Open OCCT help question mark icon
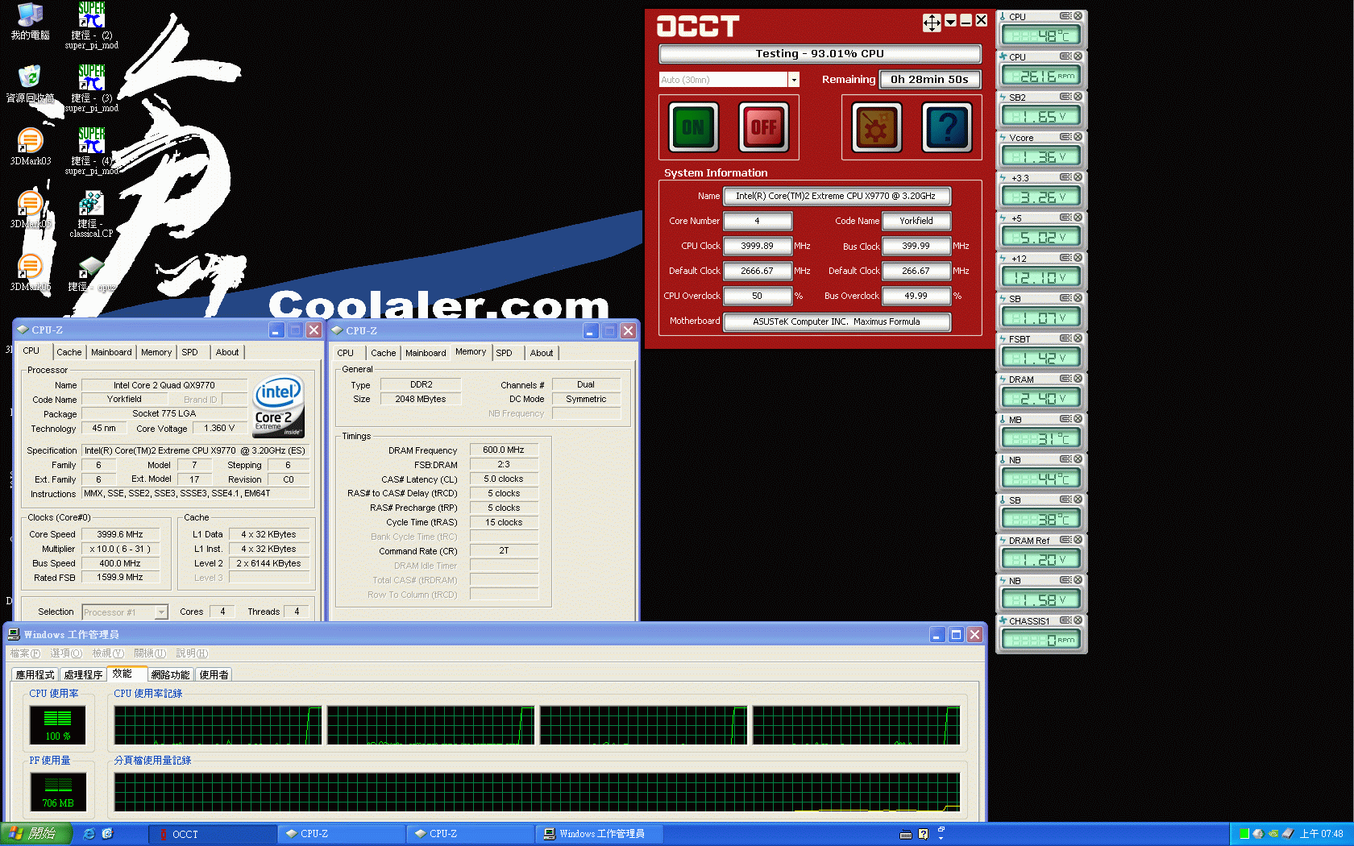1354x846 pixels. [947, 127]
